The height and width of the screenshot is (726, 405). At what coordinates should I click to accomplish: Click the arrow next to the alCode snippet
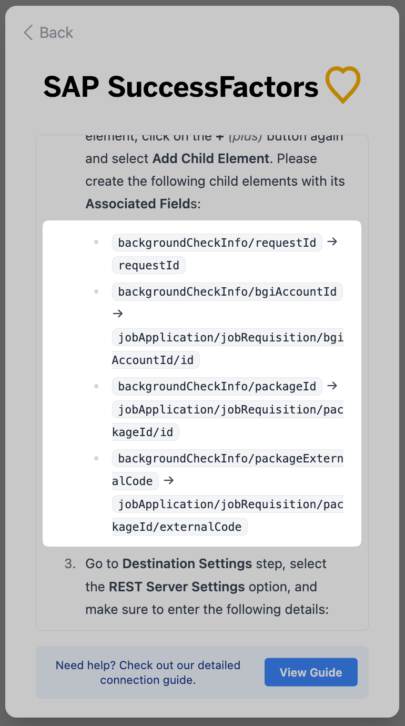(x=168, y=480)
